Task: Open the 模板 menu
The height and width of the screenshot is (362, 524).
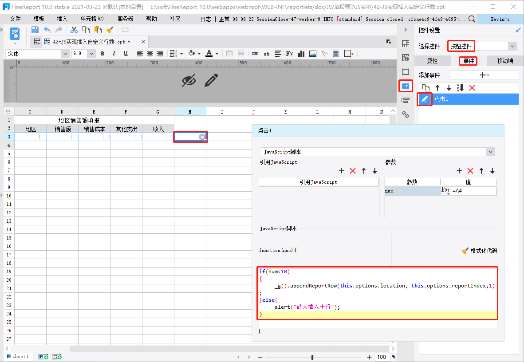Action: tap(39, 19)
